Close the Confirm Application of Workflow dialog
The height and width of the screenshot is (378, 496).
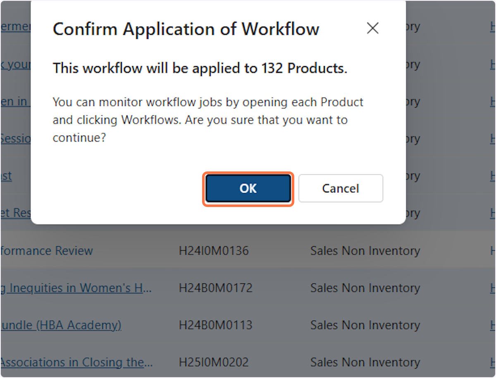pyautogui.click(x=372, y=29)
